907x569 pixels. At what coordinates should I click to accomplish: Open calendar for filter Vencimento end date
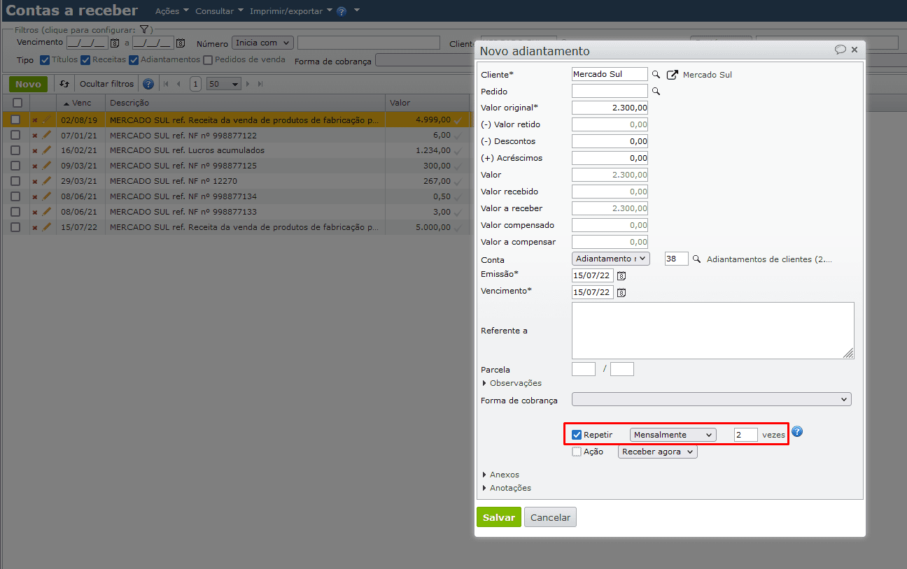coord(180,43)
